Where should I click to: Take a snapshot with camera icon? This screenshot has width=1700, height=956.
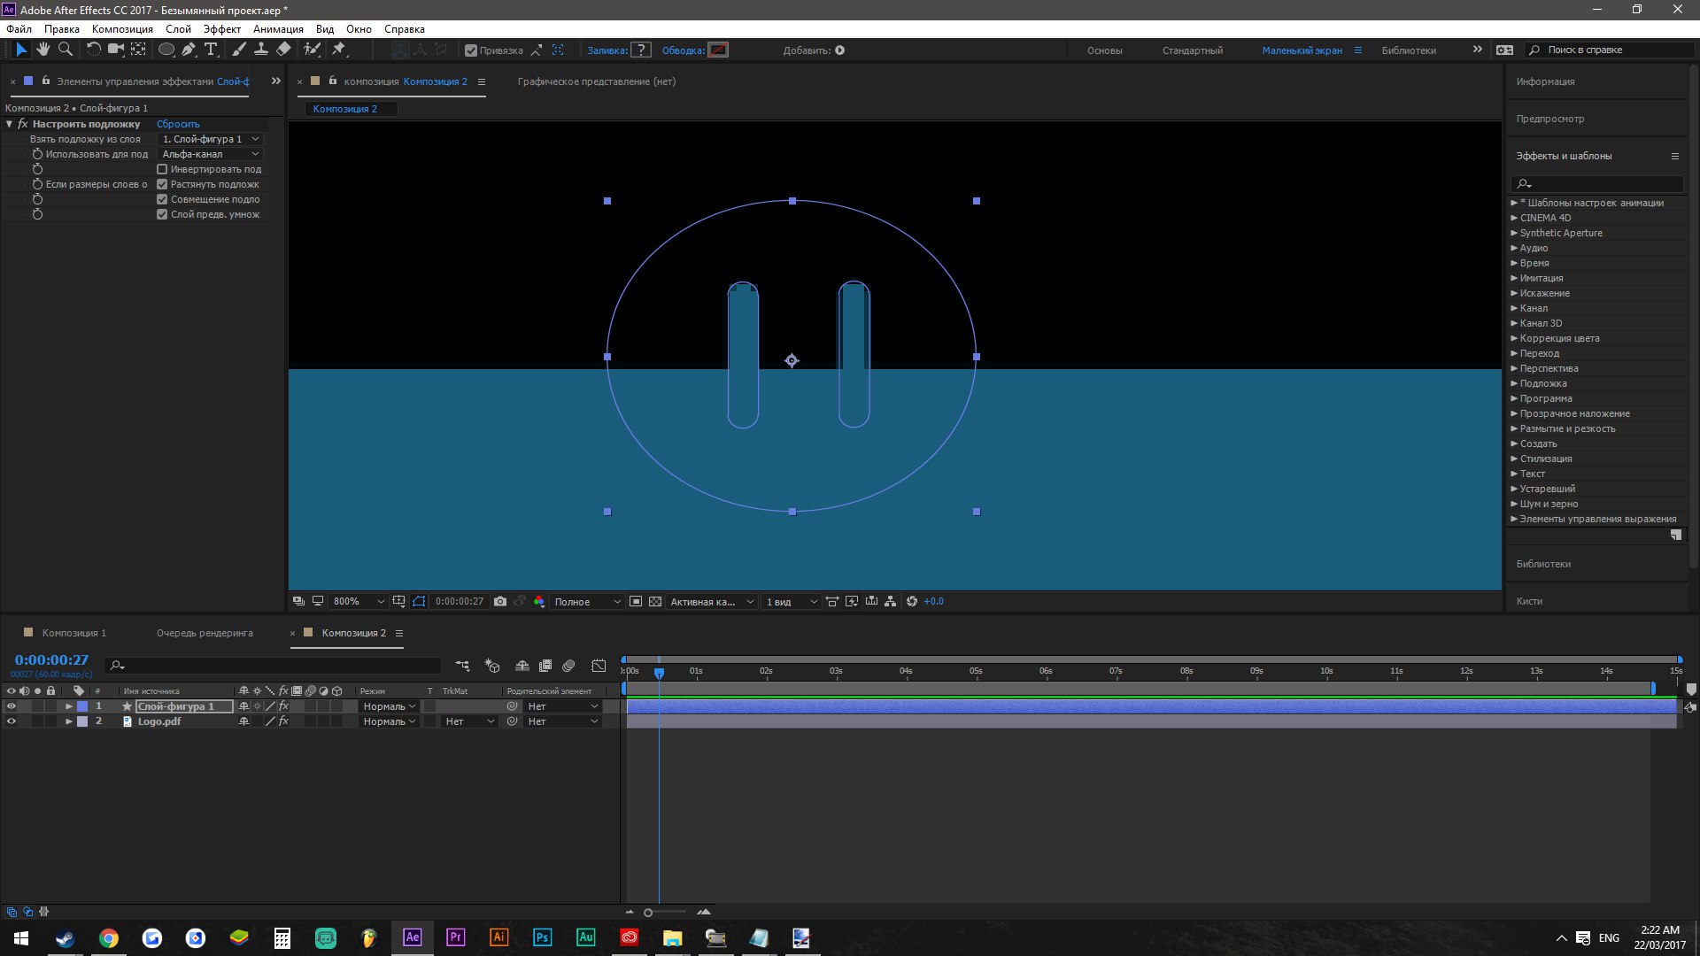pos(500,601)
